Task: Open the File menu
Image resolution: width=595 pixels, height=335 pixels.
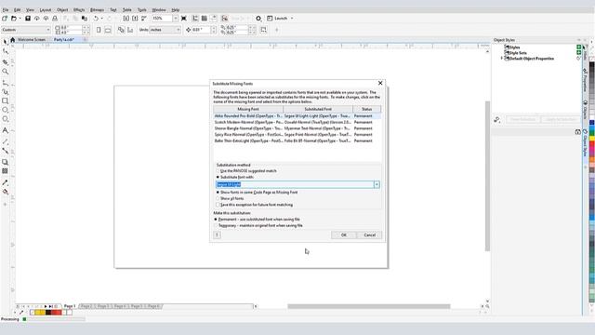Action: pyautogui.click(x=6, y=10)
